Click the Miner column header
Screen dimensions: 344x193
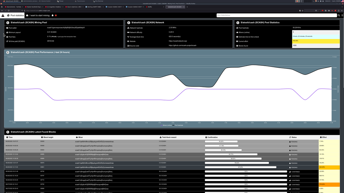(79, 137)
